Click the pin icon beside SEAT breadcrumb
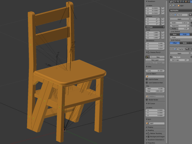This screenshot has height=144, width=192. [x=170, y=6]
